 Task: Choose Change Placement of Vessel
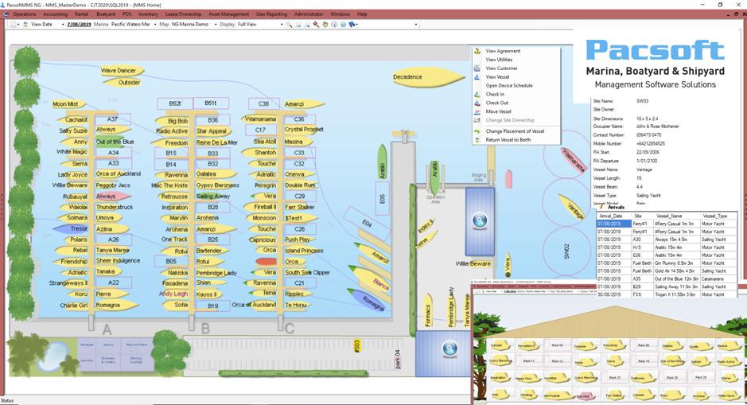[516, 131]
